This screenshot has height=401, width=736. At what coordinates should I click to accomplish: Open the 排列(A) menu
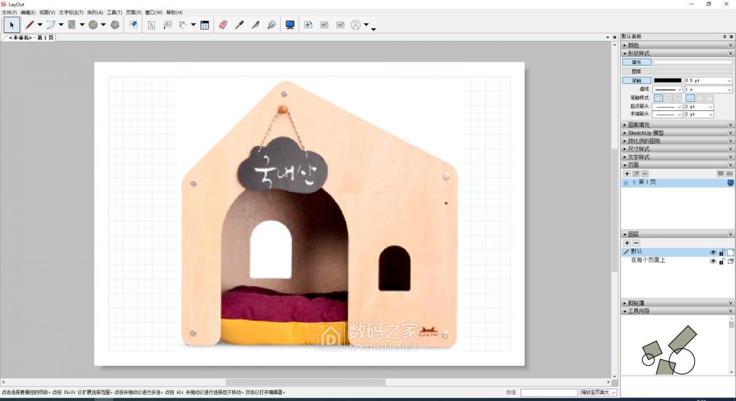(95, 12)
